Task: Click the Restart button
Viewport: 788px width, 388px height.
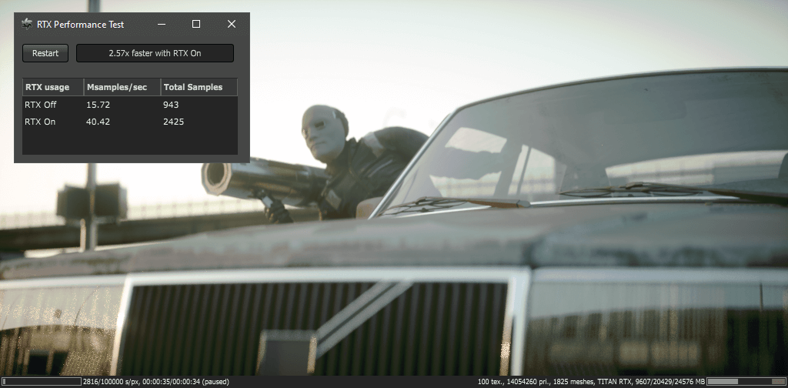Action: coord(45,53)
